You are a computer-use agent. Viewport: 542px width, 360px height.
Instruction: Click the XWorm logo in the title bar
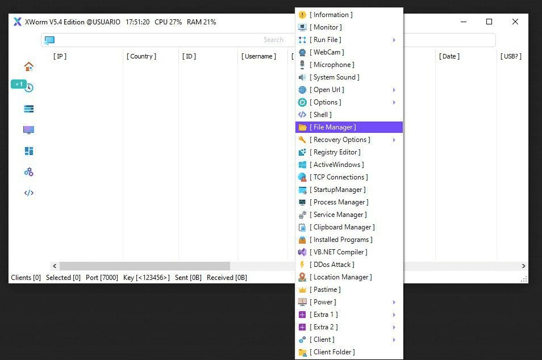click(17, 22)
